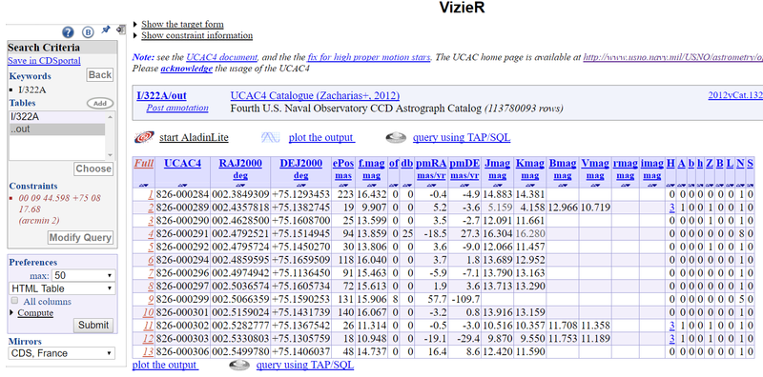The height and width of the screenshot is (377, 763).
Task: Open the HTML Table format dropdown
Action: 62,288
